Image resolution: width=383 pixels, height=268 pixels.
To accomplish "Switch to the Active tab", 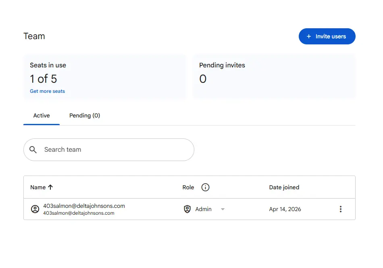I will 42,115.
